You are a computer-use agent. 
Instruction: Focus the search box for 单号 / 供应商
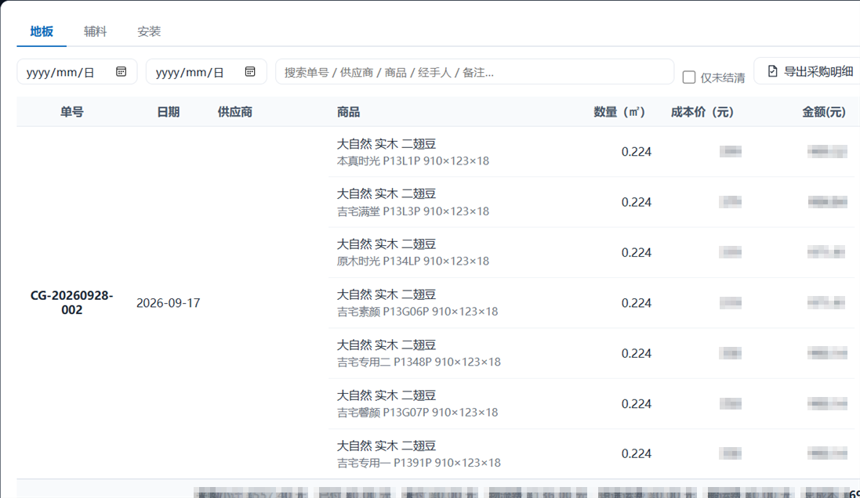pos(474,72)
